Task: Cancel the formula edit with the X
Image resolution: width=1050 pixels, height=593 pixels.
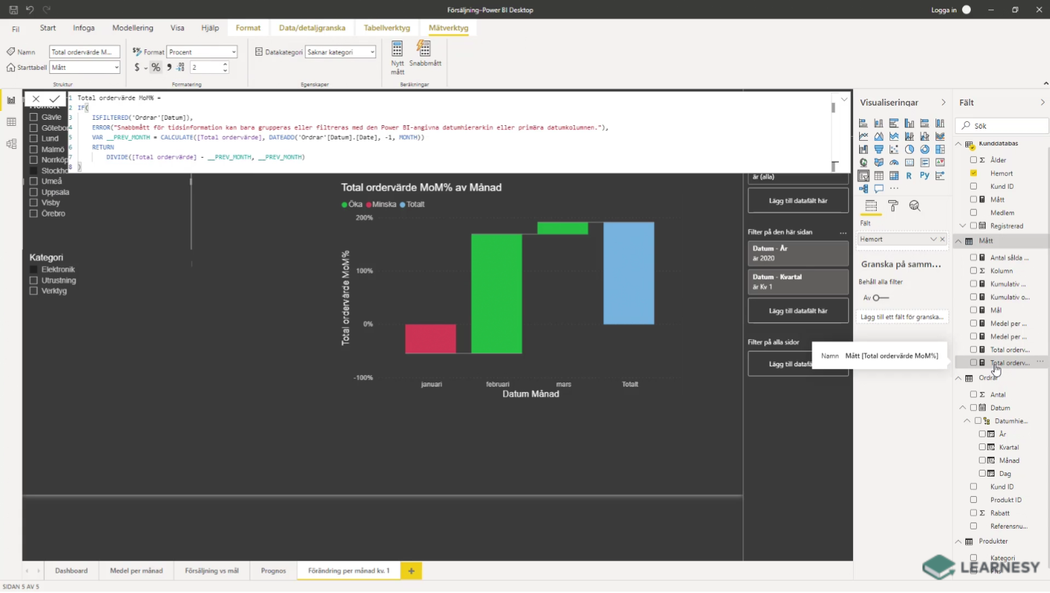Action: coord(36,99)
